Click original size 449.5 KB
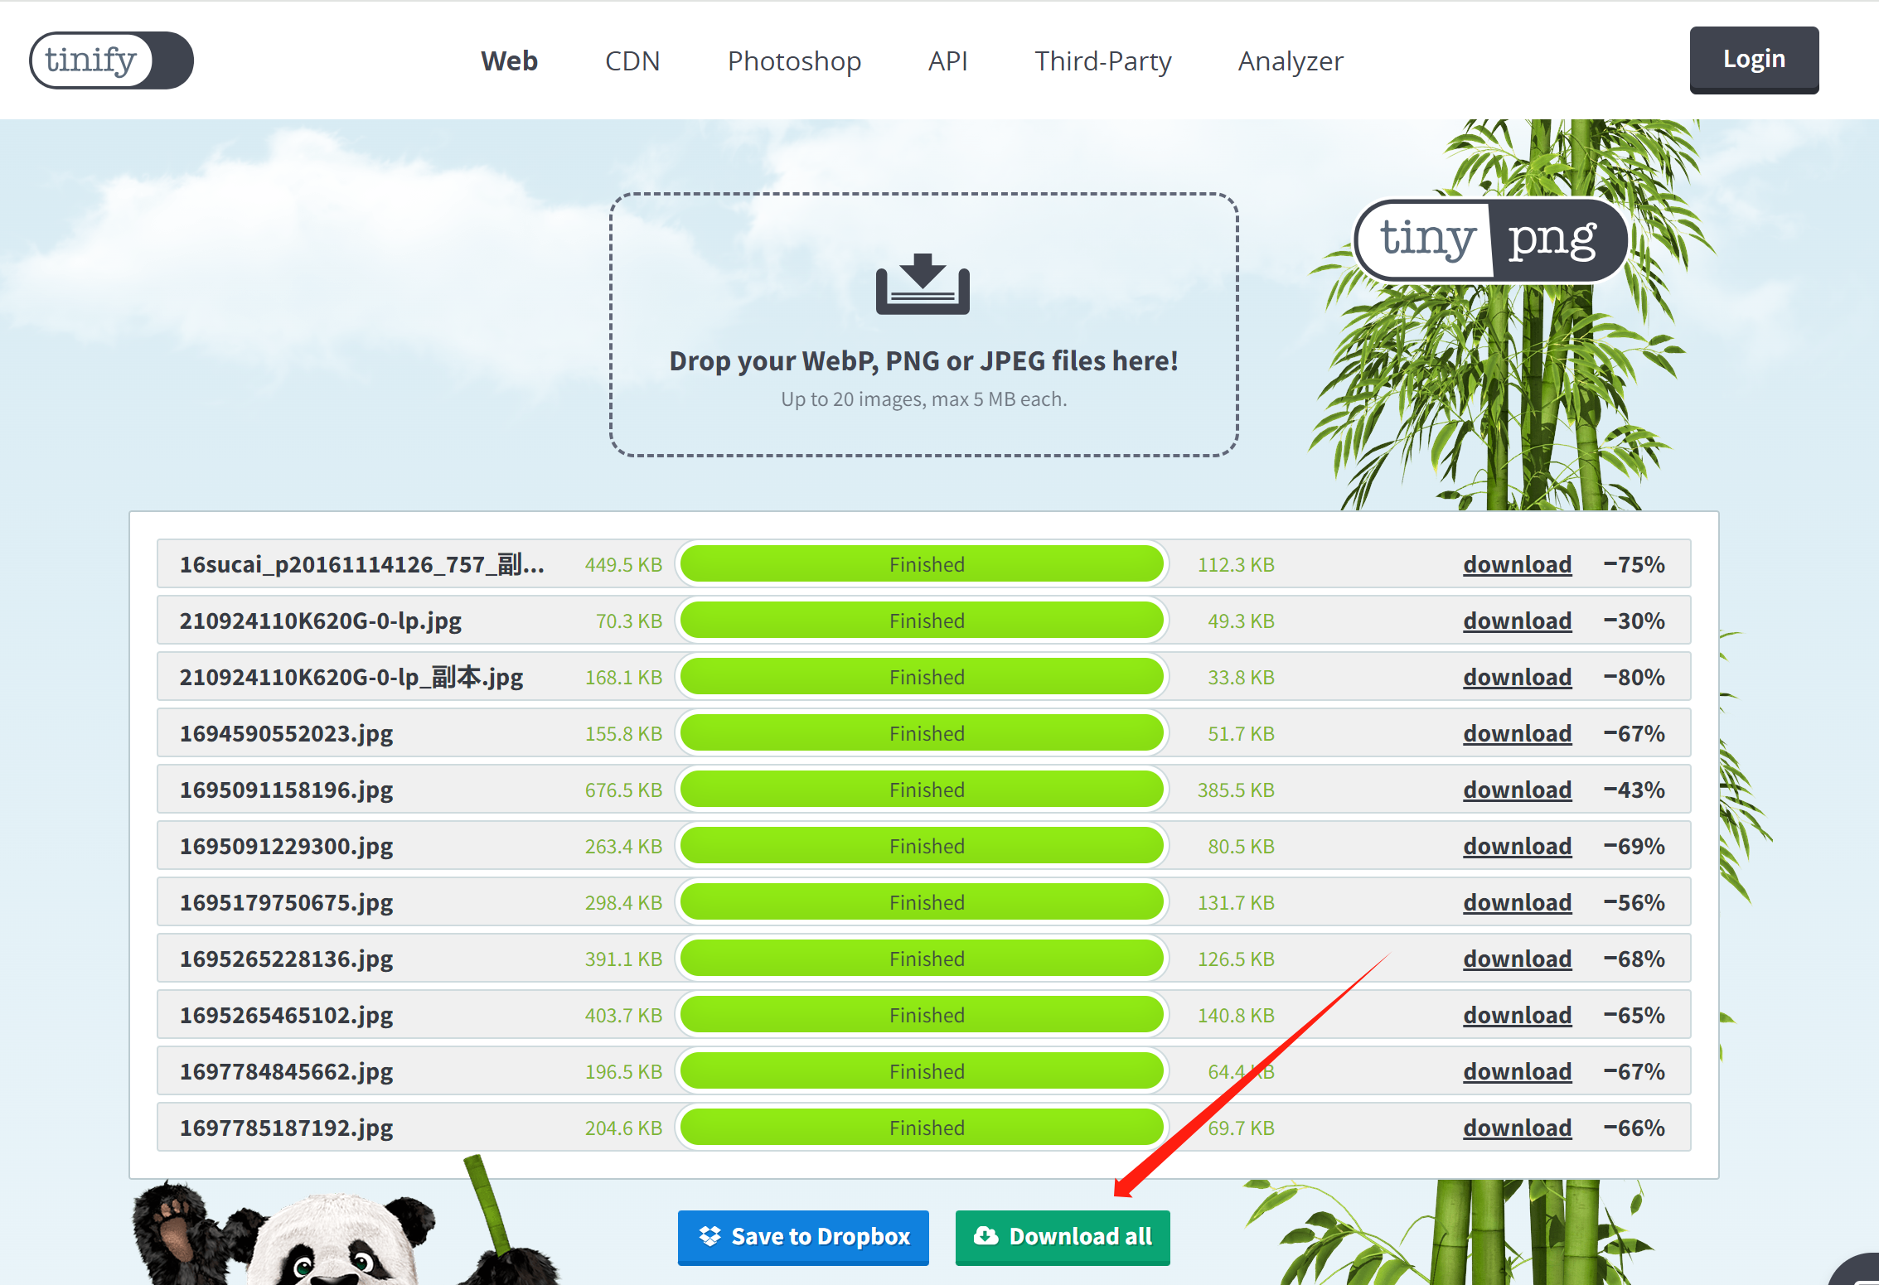Image resolution: width=1879 pixels, height=1285 pixels. pos(623,564)
